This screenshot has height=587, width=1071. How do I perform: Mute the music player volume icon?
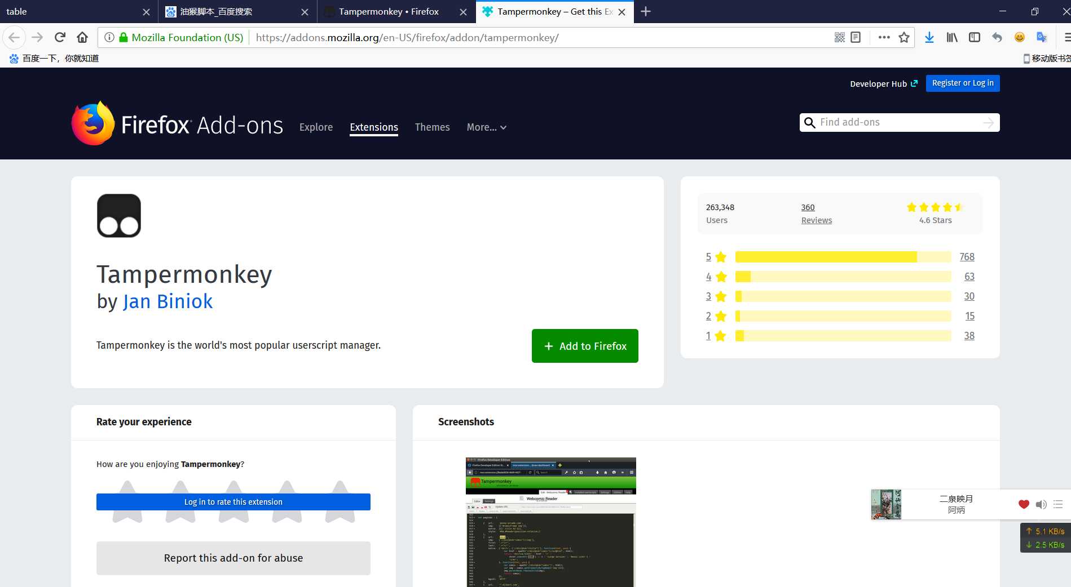[x=1041, y=504]
